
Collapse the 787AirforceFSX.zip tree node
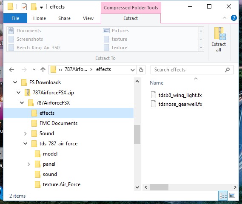[x=19, y=93]
